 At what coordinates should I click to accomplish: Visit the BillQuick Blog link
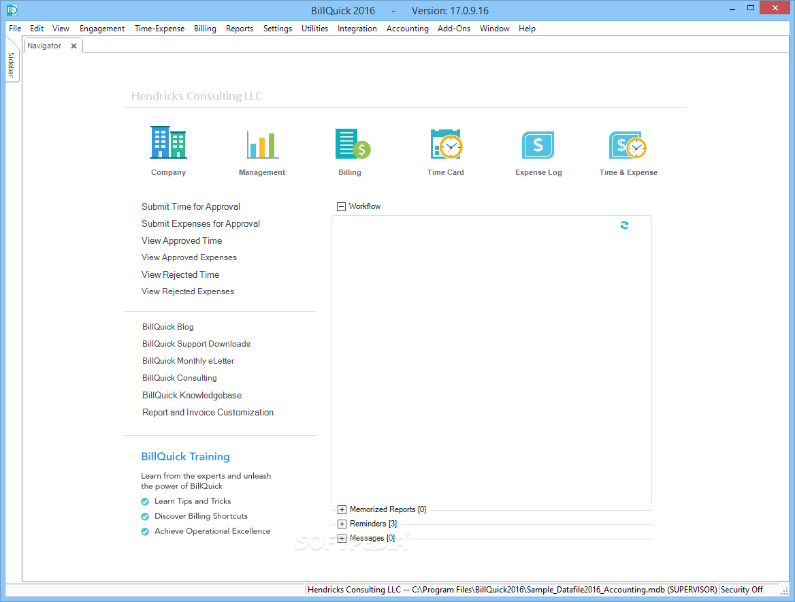point(168,327)
